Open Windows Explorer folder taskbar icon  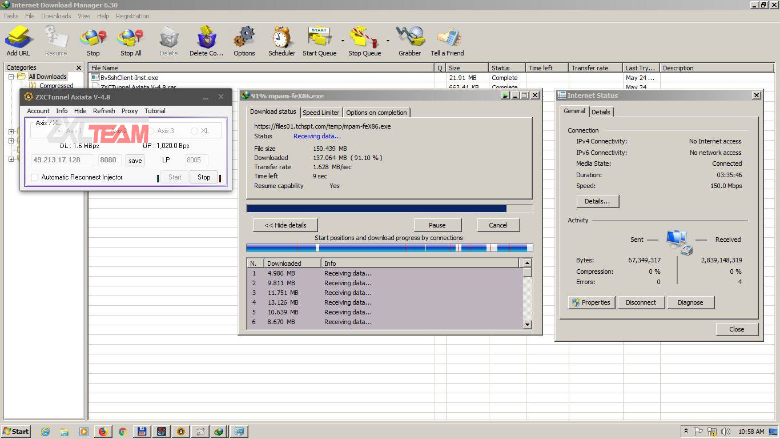tap(65, 432)
